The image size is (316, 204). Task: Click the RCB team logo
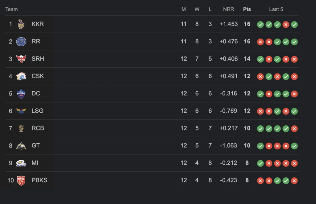pos(21,128)
